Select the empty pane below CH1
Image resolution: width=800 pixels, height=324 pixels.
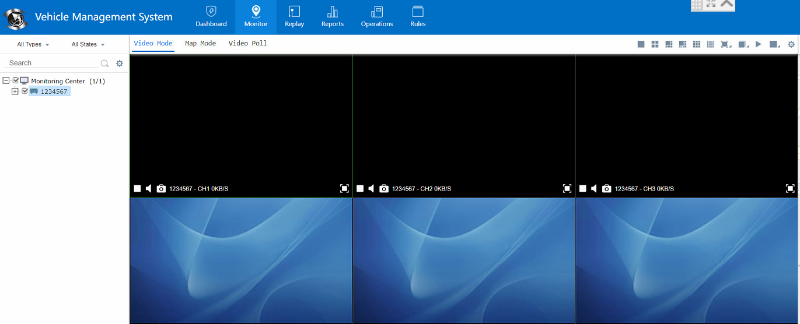click(x=241, y=260)
